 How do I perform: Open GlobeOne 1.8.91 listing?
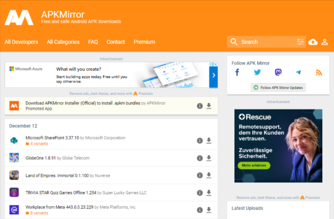coord(41,158)
